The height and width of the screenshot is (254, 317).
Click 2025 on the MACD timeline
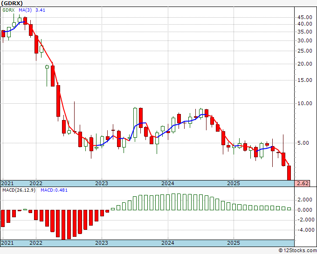pos(234,243)
